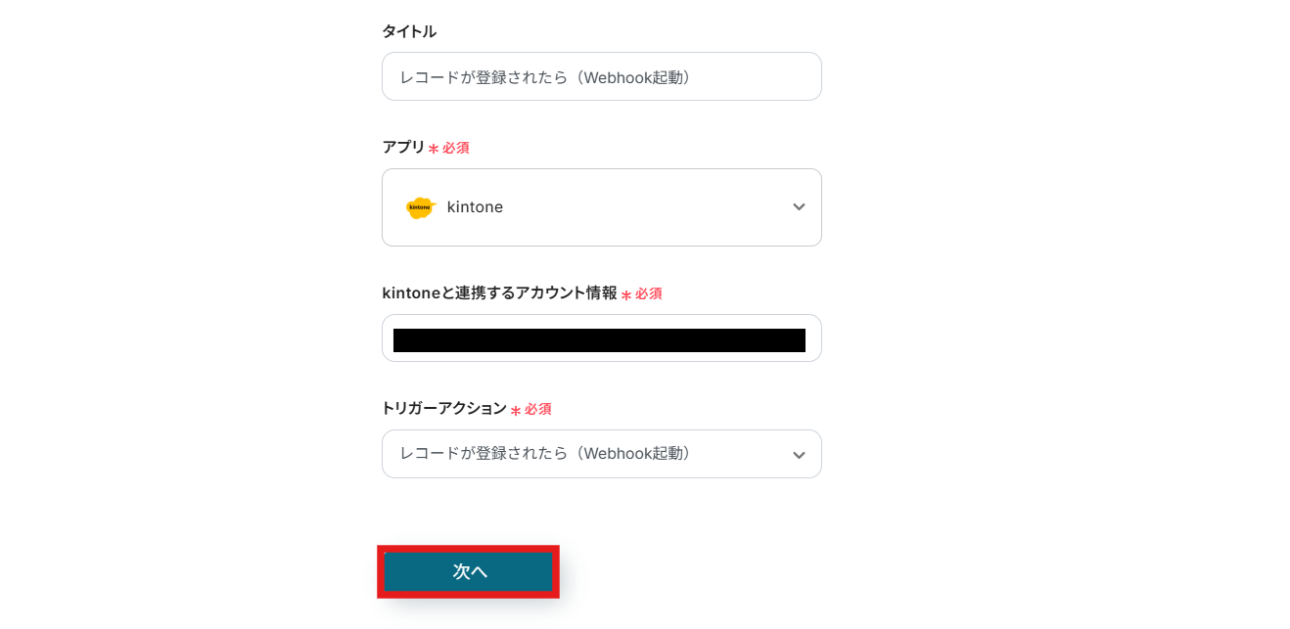Expand the アプリ dropdown chevron

[799, 207]
